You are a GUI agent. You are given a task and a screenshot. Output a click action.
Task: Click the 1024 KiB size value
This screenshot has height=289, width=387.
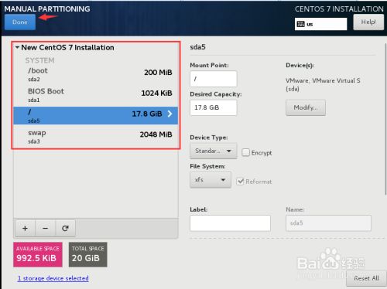(156, 93)
